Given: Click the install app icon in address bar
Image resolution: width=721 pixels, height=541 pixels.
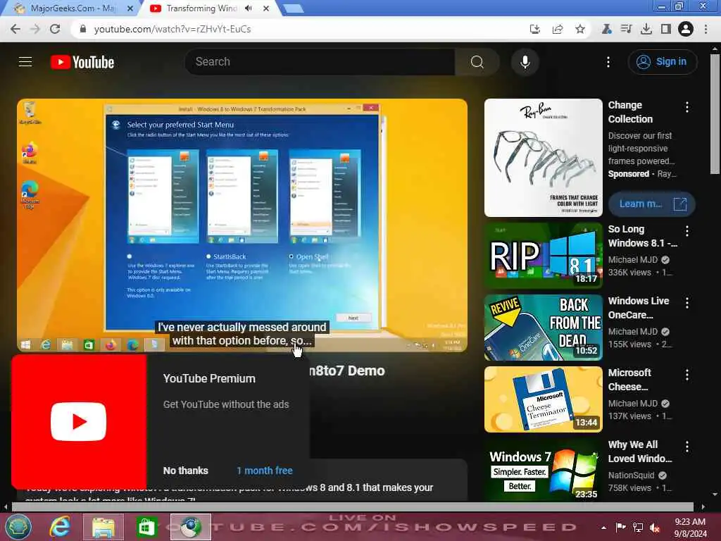Looking at the screenshot, I should pyautogui.click(x=535, y=29).
